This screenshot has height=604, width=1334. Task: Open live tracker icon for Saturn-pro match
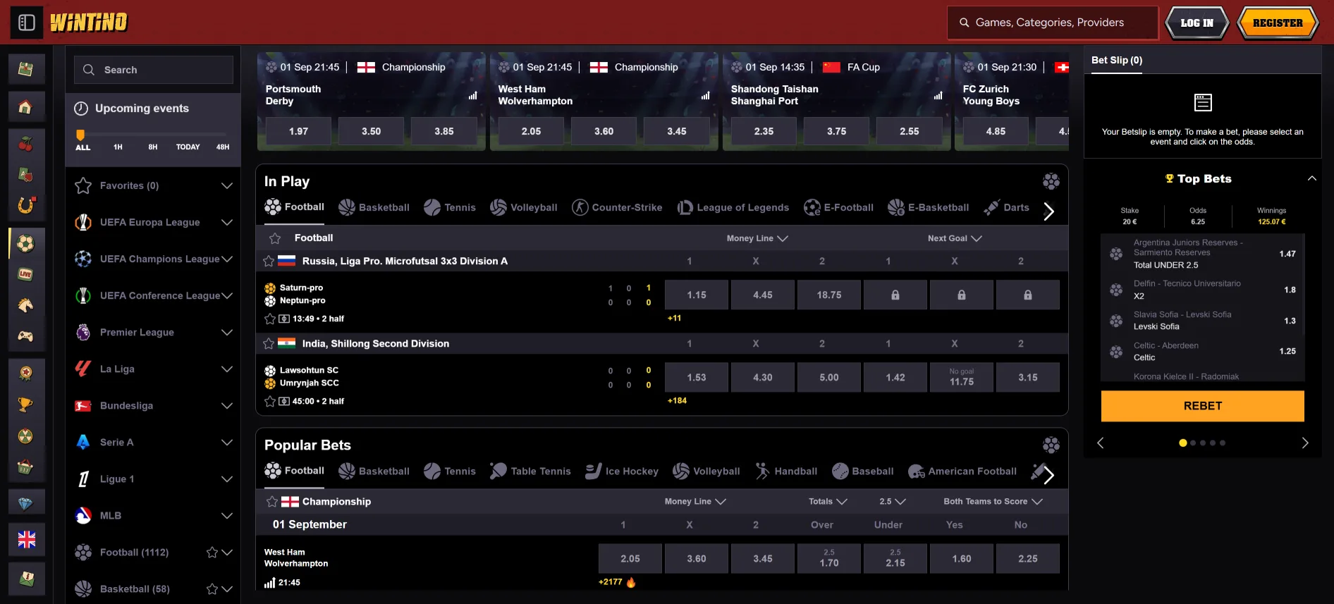coord(284,319)
